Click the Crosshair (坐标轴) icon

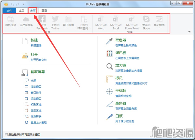[x=110, y=92]
